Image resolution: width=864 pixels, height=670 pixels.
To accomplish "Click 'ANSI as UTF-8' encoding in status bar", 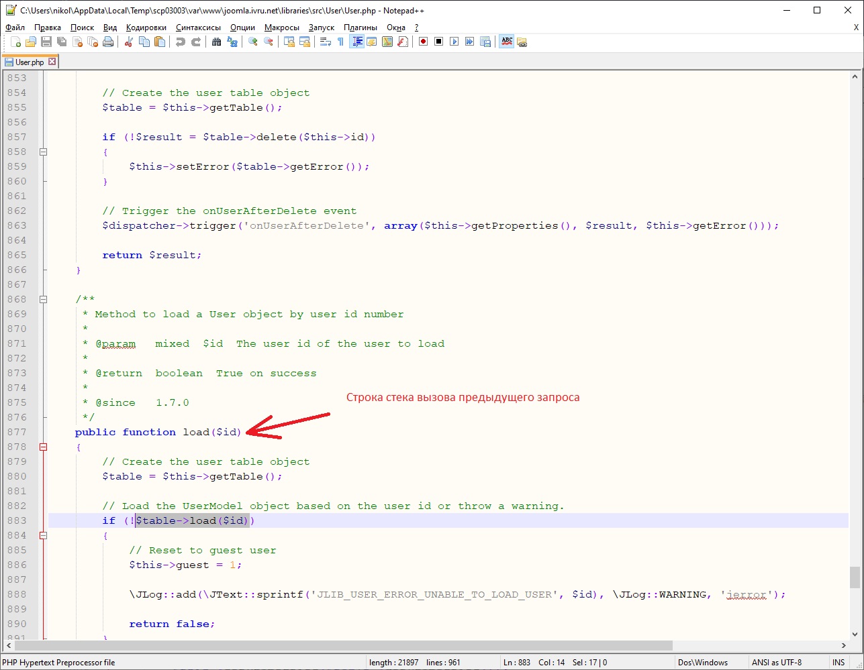I will click(777, 663).
